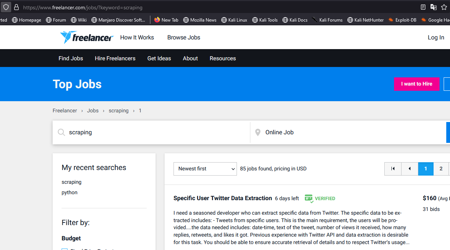Expand the Newest first sort dropdown
This screenshot has height=250, width=450.
[205, 169]
